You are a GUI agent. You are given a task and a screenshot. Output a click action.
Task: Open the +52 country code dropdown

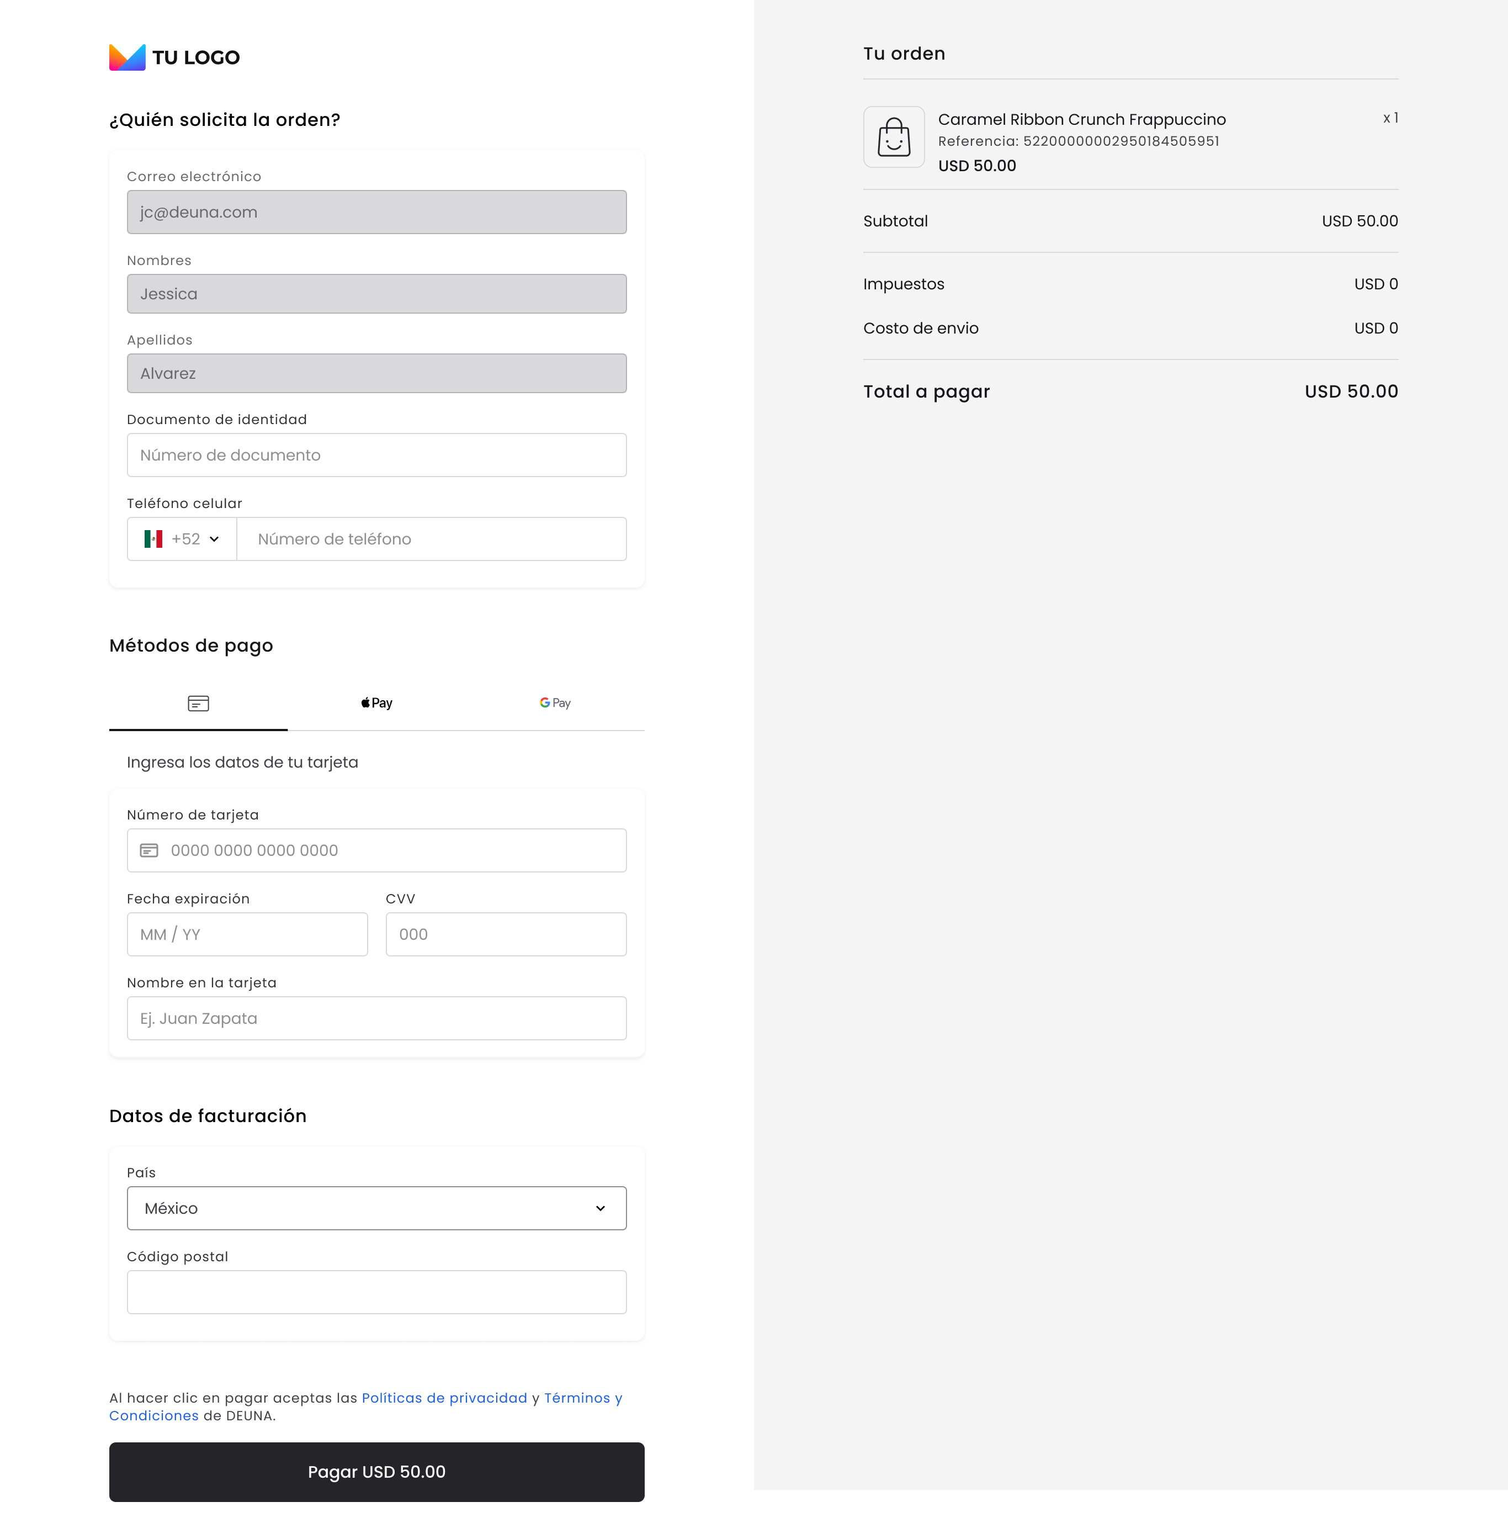tap(182, 539)
